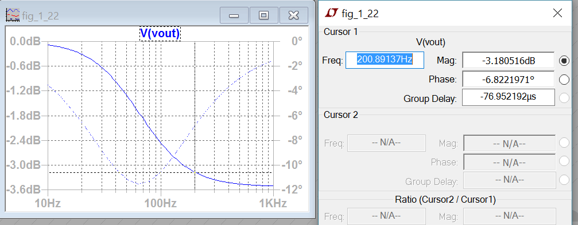
Task: Click the -3.6dB left axis label
Action: pos(22,190)
